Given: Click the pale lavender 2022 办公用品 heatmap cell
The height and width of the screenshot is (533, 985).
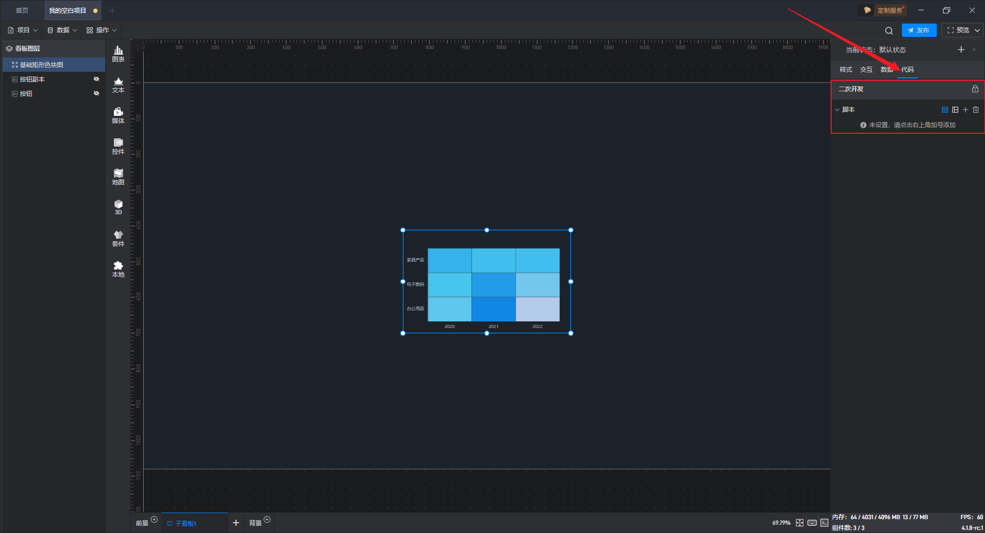Looking at the screenshot, I should (x=538, y=309).
